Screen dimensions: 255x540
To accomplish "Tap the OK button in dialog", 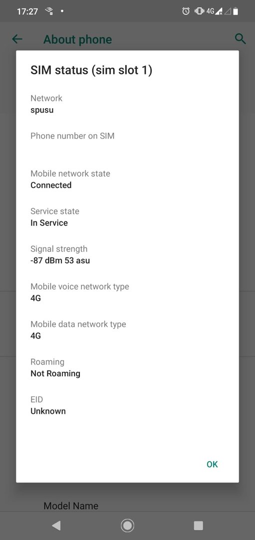I will coord(212,464).
